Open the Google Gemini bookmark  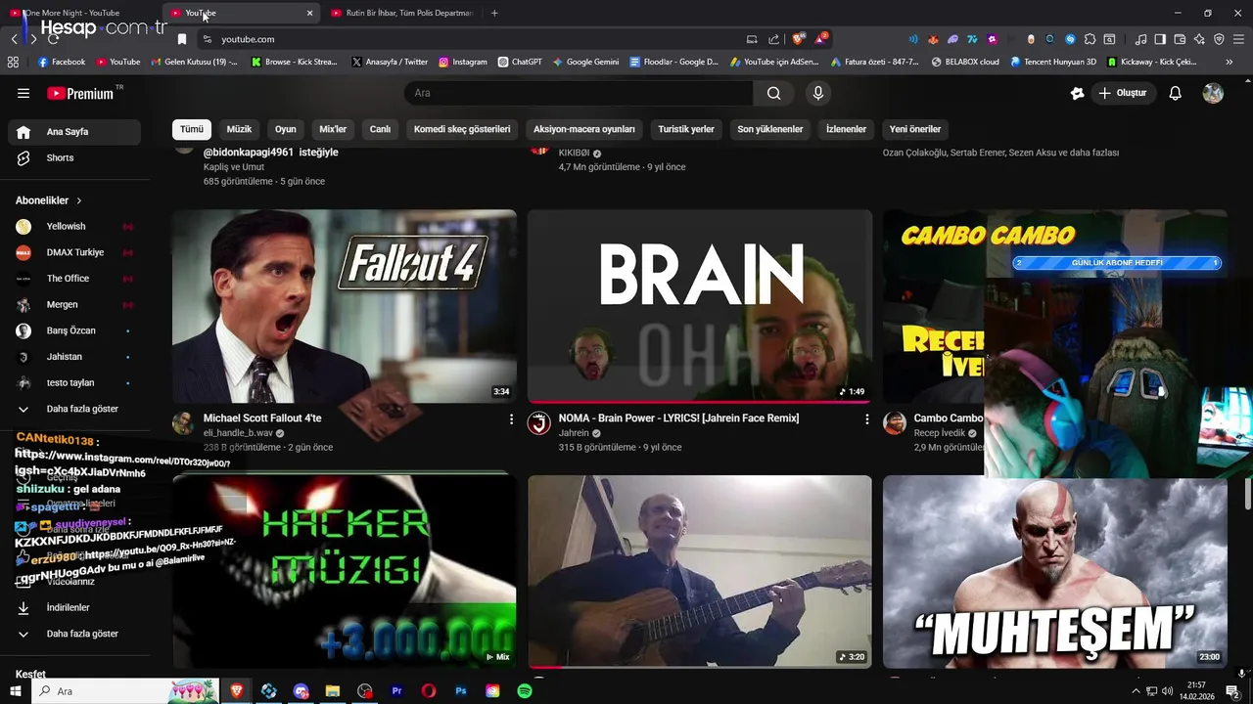[585, 62]
